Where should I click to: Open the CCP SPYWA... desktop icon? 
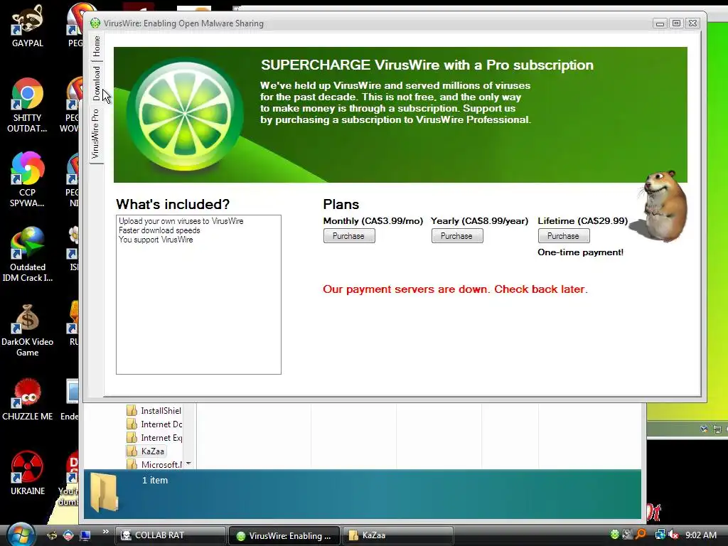[28, 180]
